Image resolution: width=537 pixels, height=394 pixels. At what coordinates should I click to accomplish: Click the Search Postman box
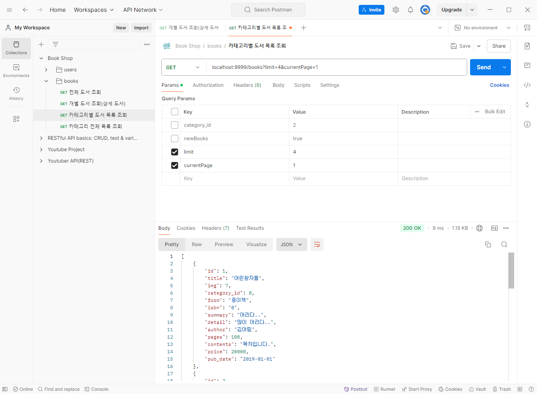click(268, 10)
